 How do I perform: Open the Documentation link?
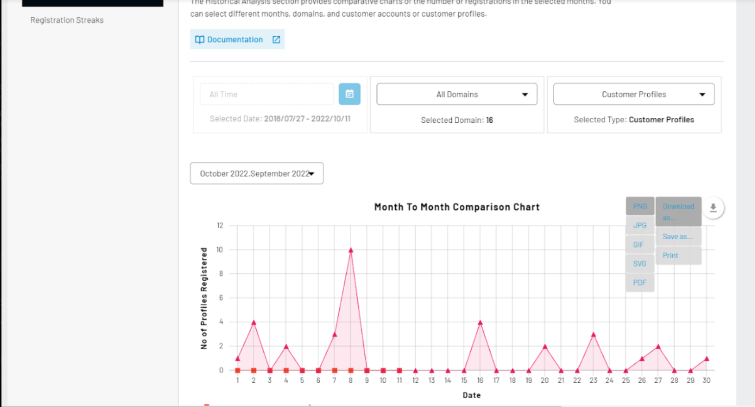pos(235,40)
